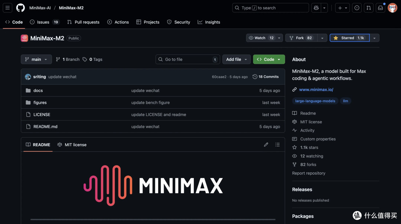Viewport: 401px width, 224px height.
Task: Expand the Fork options dropdown arrow
Action: (322, 38)
